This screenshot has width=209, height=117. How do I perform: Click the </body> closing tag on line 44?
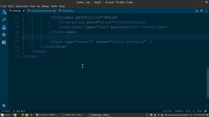tap(40, 51)
